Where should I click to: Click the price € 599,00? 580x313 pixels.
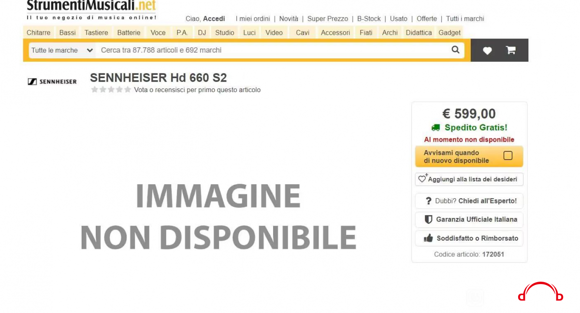click(469, 114)
